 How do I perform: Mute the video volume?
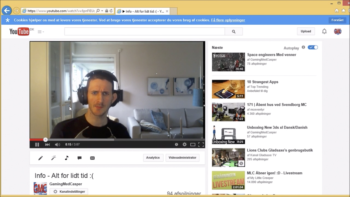point(57,144)
